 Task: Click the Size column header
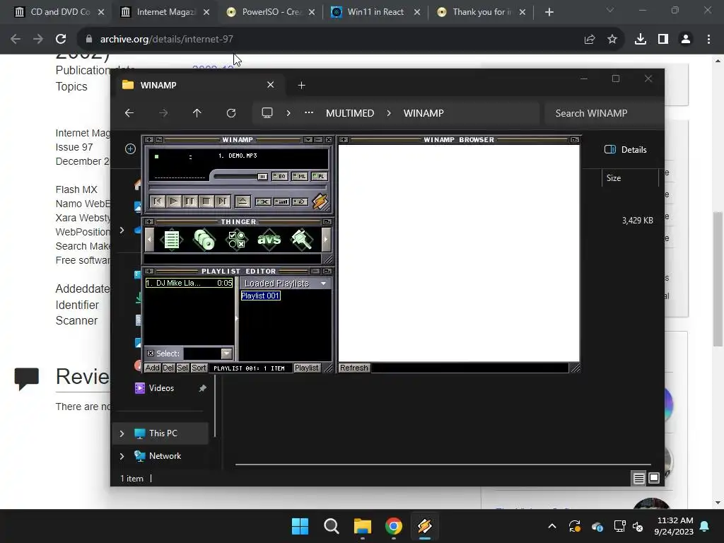coord(614,178)
